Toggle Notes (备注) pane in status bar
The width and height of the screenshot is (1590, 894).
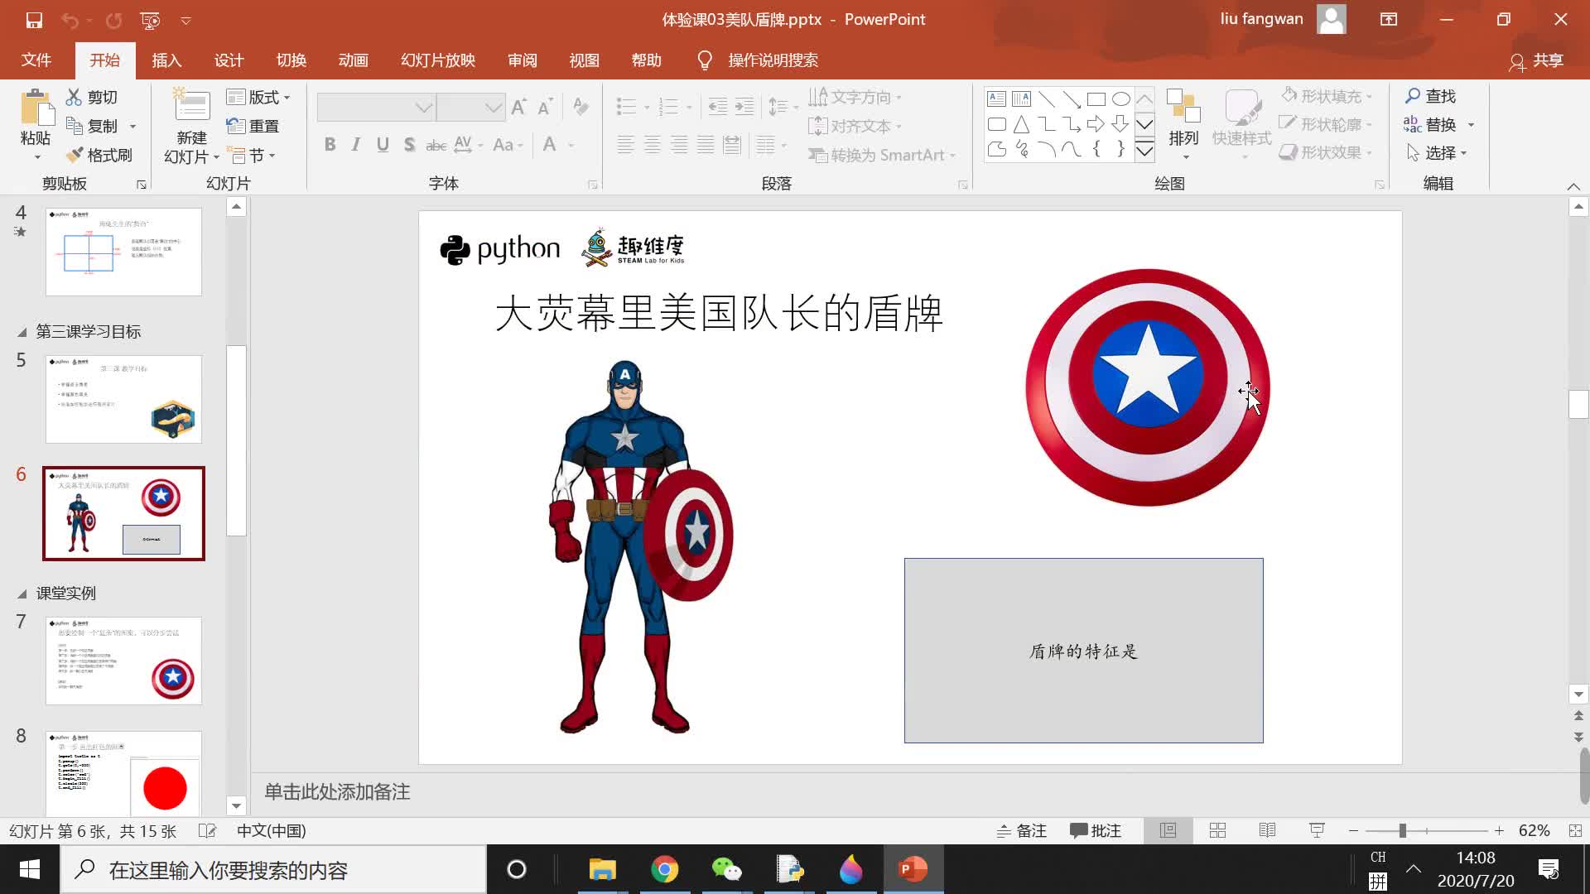pyautogui.click(x=1022, y=831)
